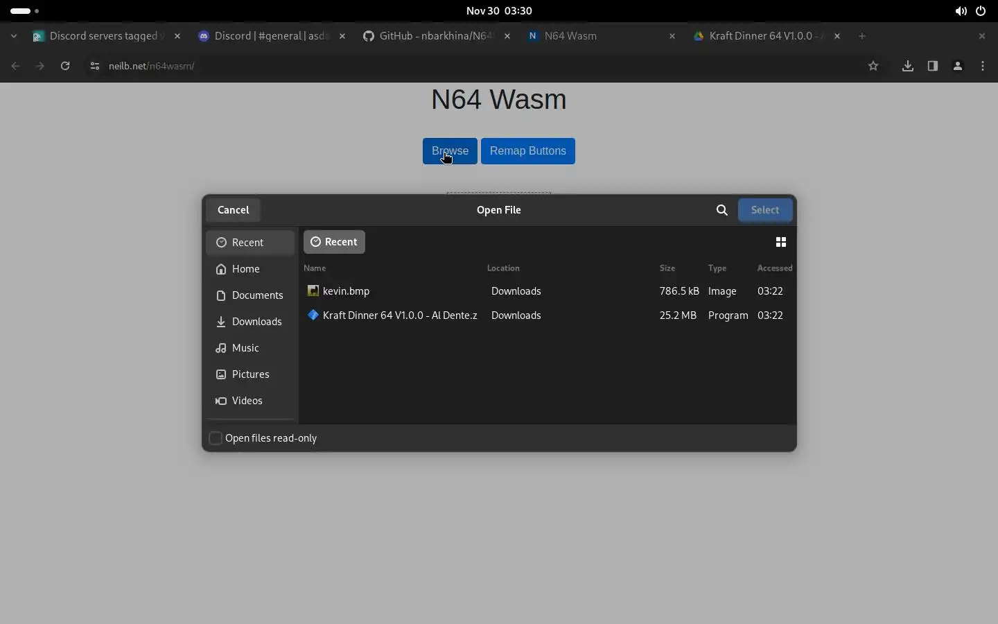Image resolution: width=998 pixels, height=624 pixels.
Task: Sort files by Type column
Action: point(717,268)
